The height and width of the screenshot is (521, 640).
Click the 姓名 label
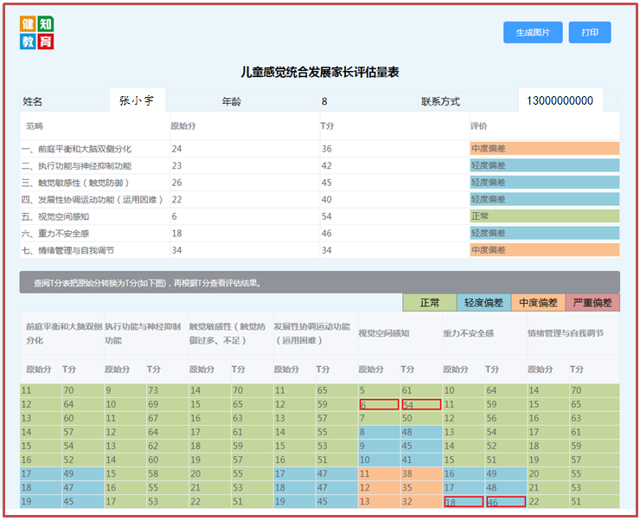tap(32, 101)
